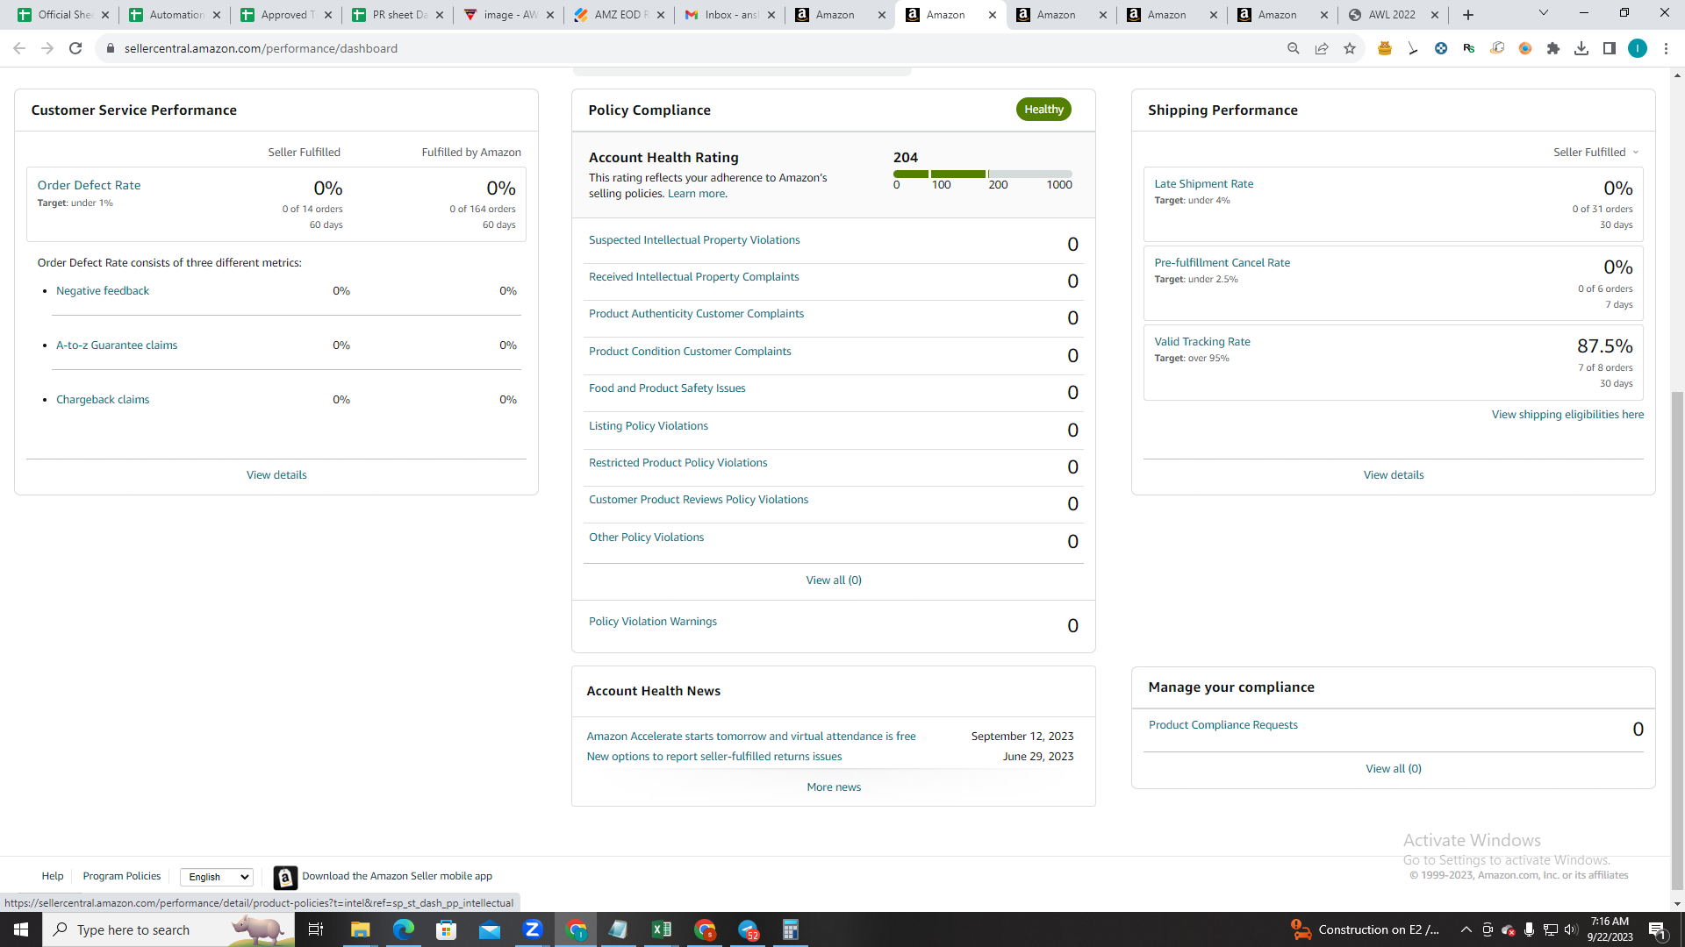Open the notifications center icon
This screenshot has height=947, width=1685.
click(x=1658, y=929)
